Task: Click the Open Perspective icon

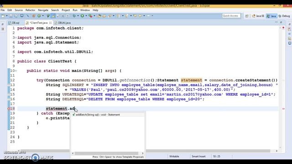Action: click(247, 16)
